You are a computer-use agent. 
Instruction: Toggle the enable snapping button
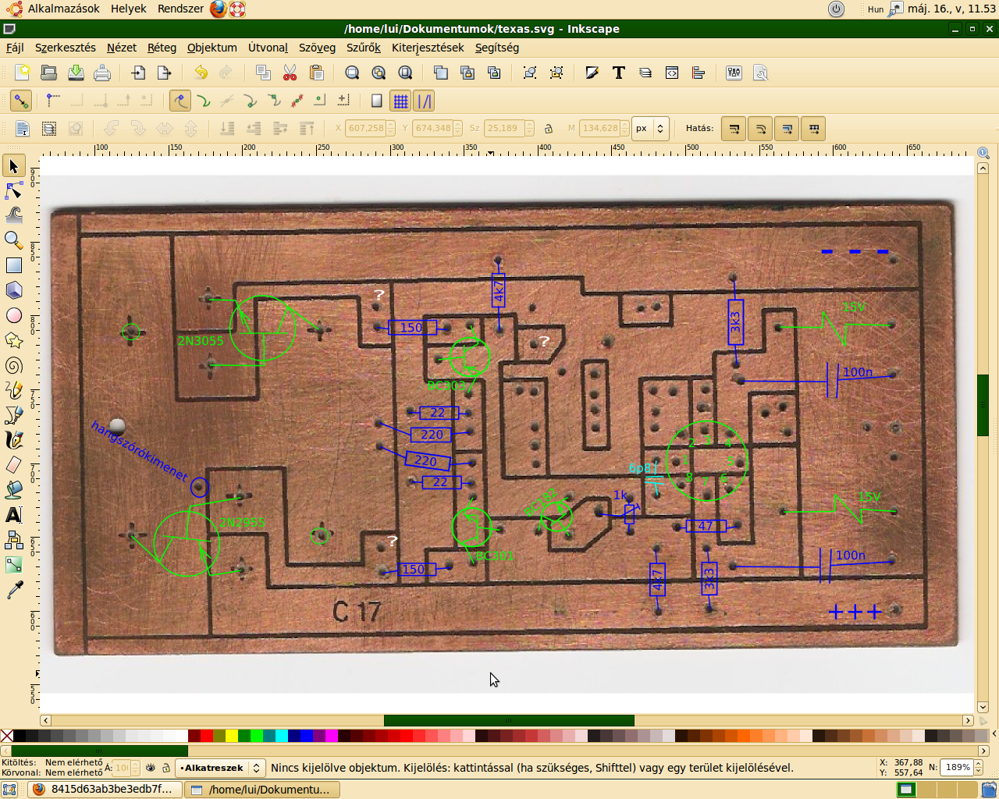pos(20,101)
